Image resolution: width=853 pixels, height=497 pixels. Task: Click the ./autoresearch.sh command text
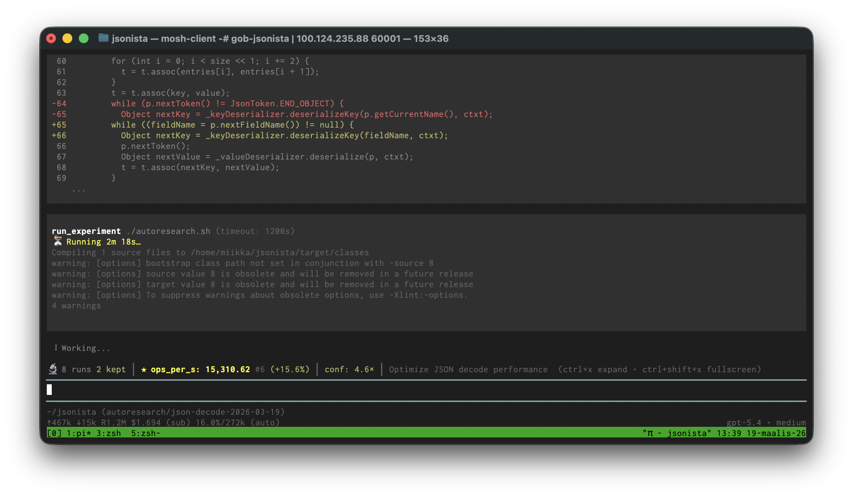click(x=168, y=231)
